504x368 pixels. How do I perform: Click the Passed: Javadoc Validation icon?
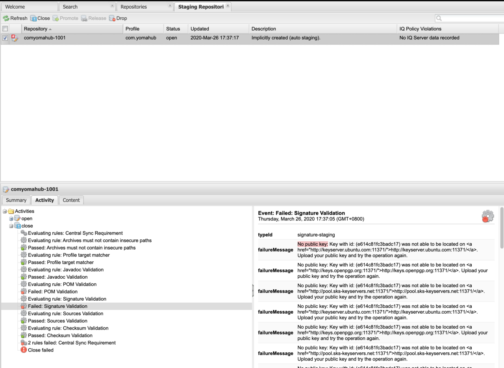(24, 277)
